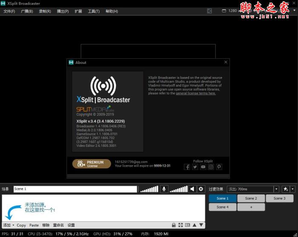Click the share icon in the menu bar
The width and height of the screenshot is (298, 237).
(x=209, y=11)
